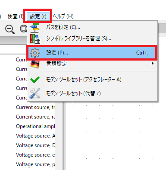Image resolution: width=166 pixels, height=170 pixels.
Task: Click the flags icon for 言語設定
Action: click(35, 64)
